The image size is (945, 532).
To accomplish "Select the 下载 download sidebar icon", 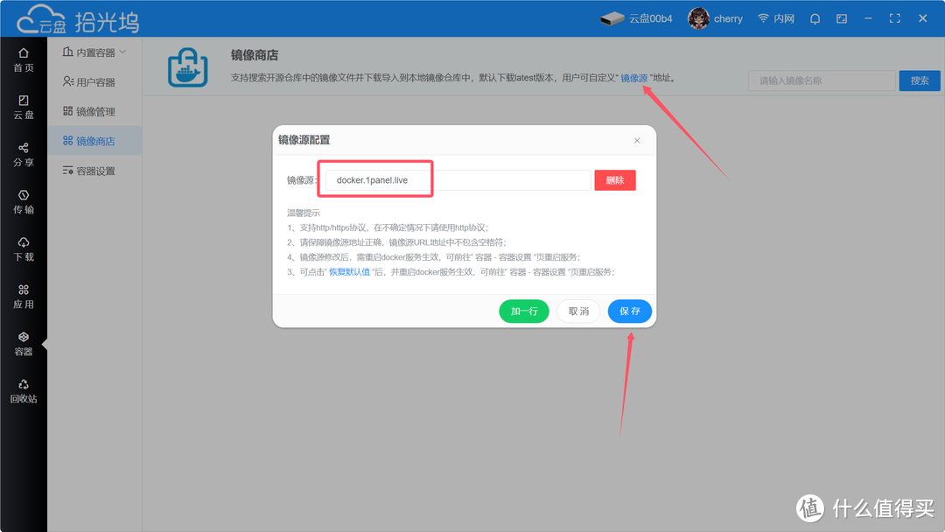I will click(24, 248).
